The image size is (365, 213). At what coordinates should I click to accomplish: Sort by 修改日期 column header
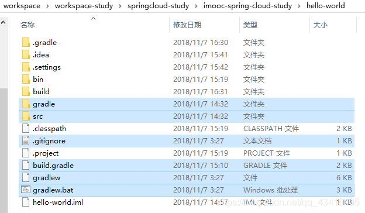[187, 25]
